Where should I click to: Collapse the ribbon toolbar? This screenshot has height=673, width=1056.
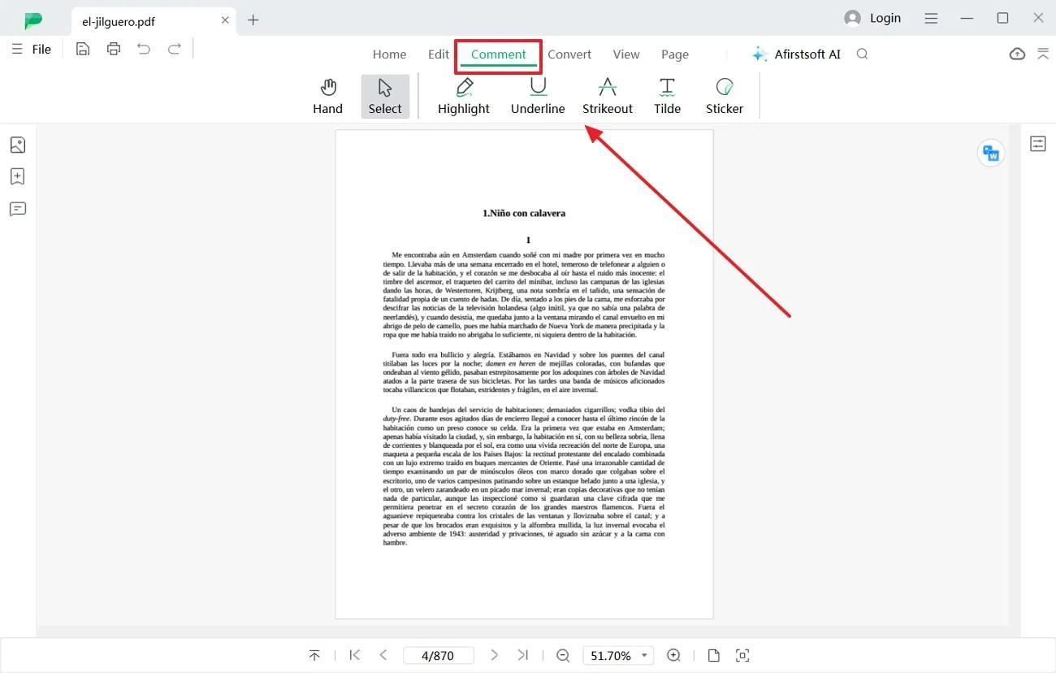(x=1043, y=54)
